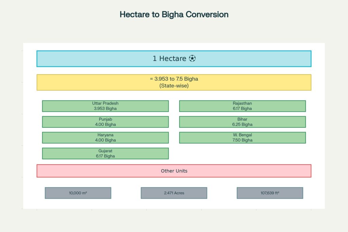Switch to the State-wise section
Viewport: 348px width, 232px height.
click(x=174, y=86)
